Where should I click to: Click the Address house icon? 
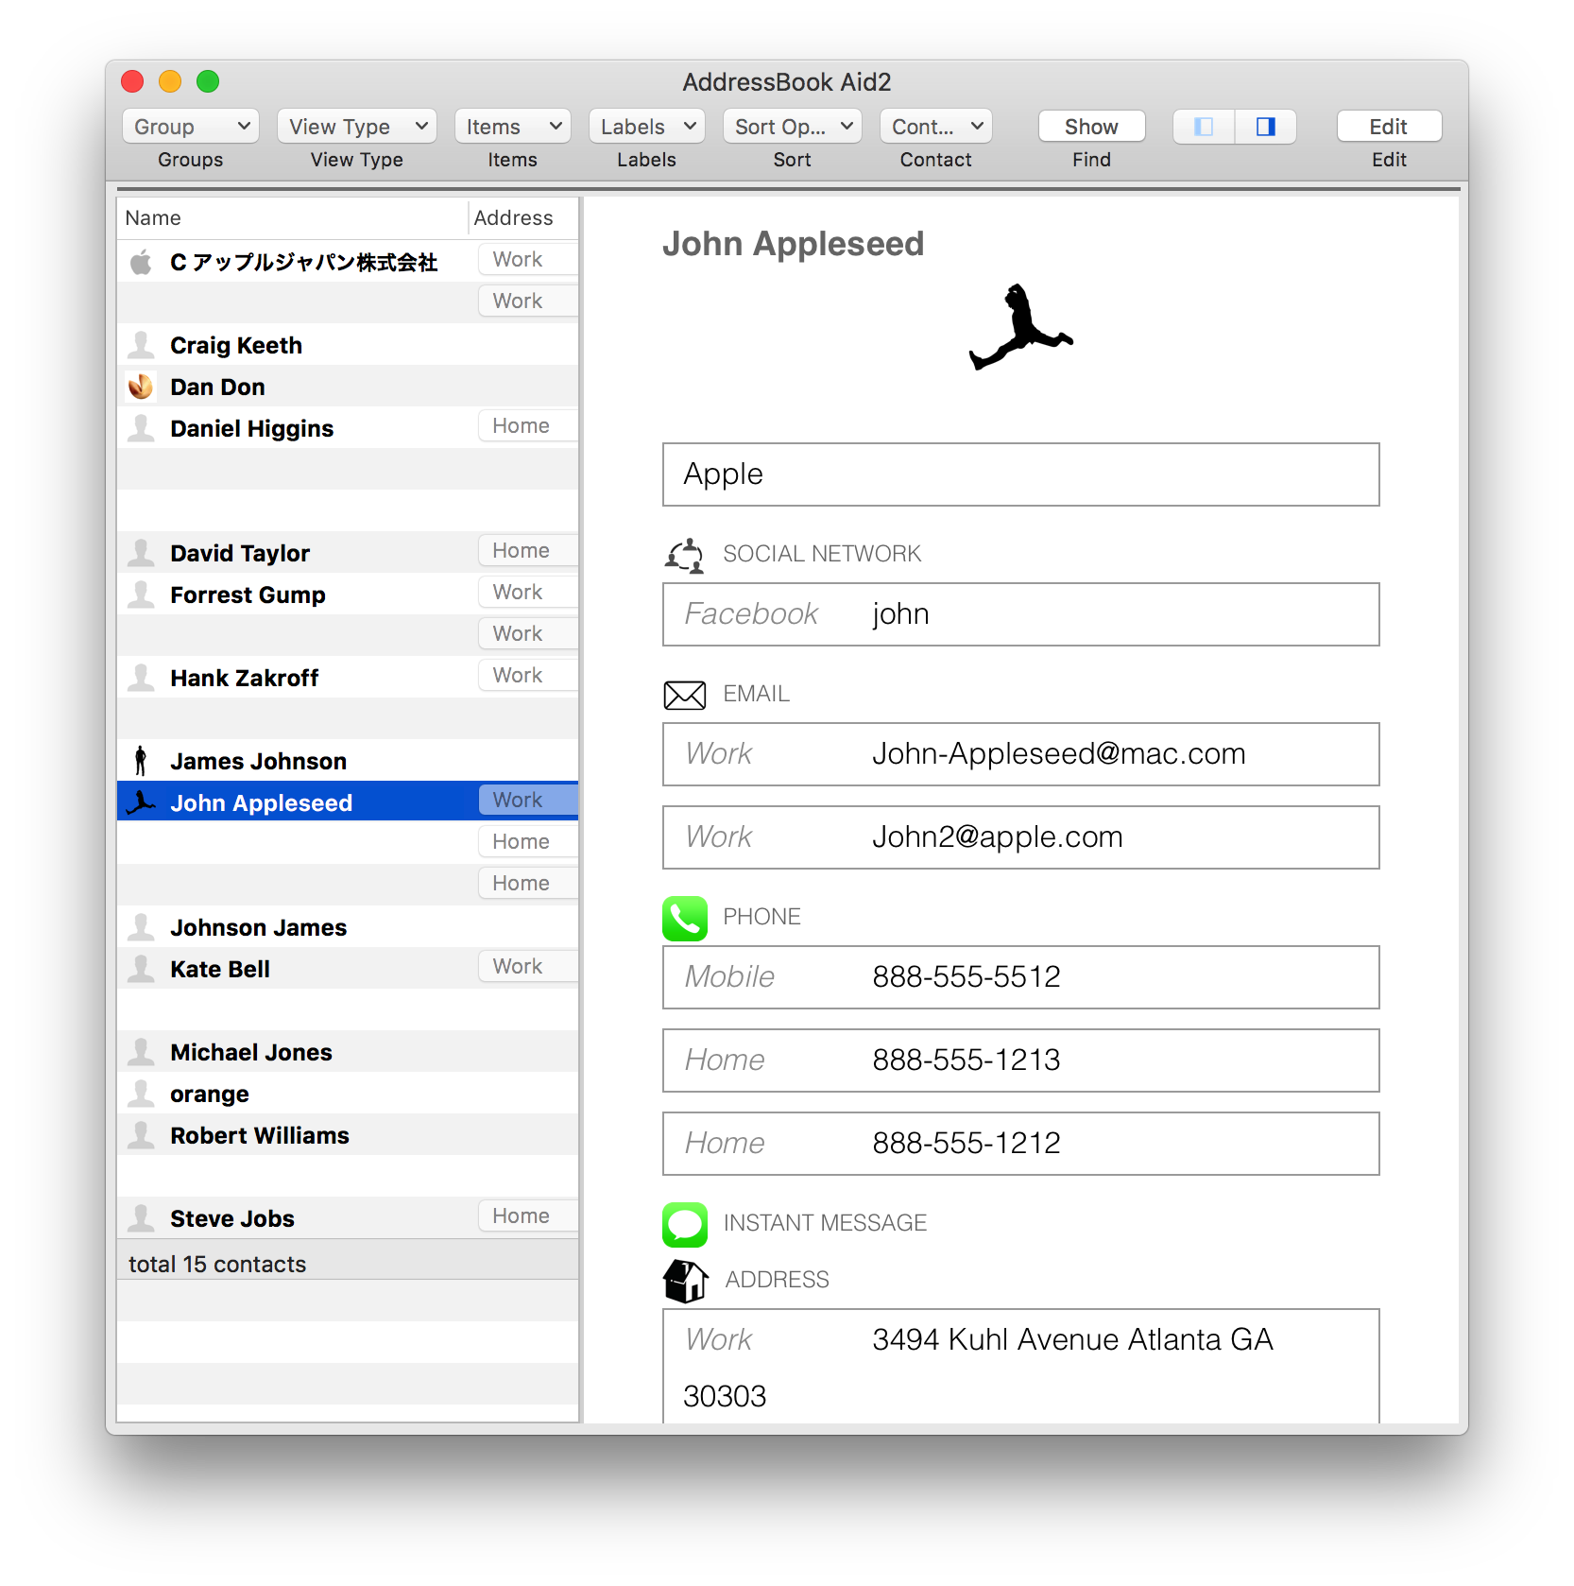coord(685,1281)
